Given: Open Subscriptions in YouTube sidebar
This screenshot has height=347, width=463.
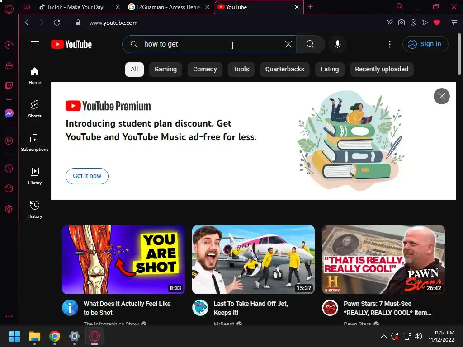Looking at the screenshot, I should click(x=35, y=142).
